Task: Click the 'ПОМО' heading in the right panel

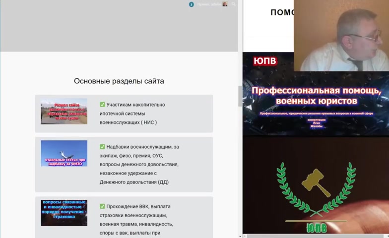Action: tap(282, 12)
